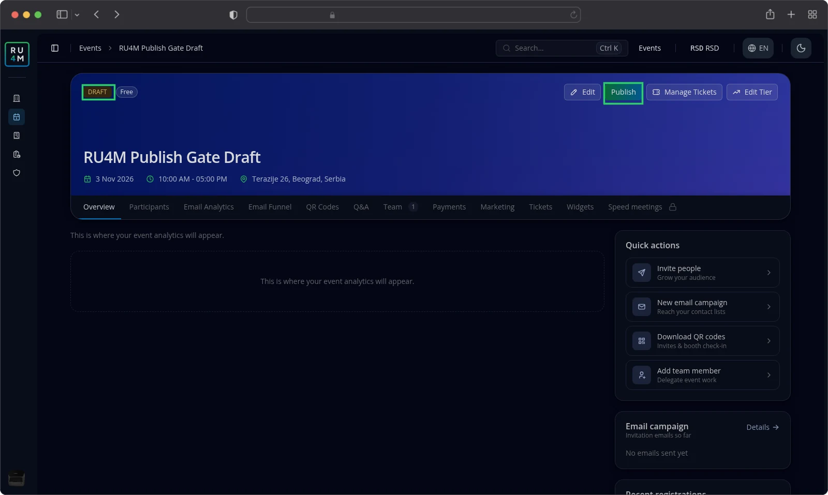This screenshot has width=828, height=495.
Task: Click the Safari address bar
Action: 413,15
